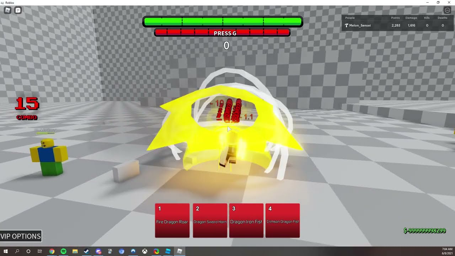Select Fire Dragon Roar skill slot 1
Image resolution: width=455 pixels, height=256 pixels.
click(172, 220)
